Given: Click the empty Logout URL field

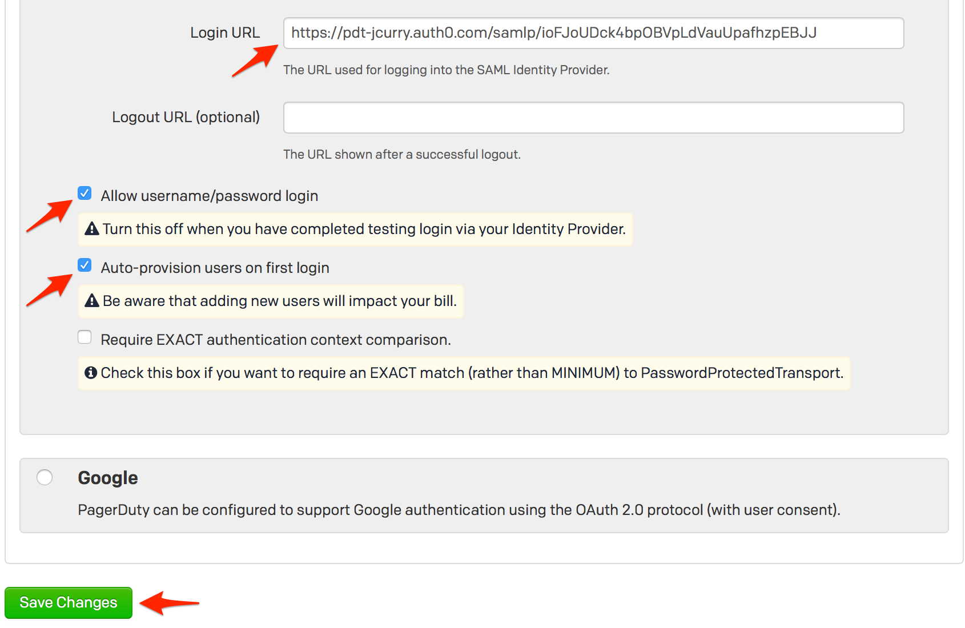Looking at the screenshot, I should pyautogui.click(x=594, y=118).
